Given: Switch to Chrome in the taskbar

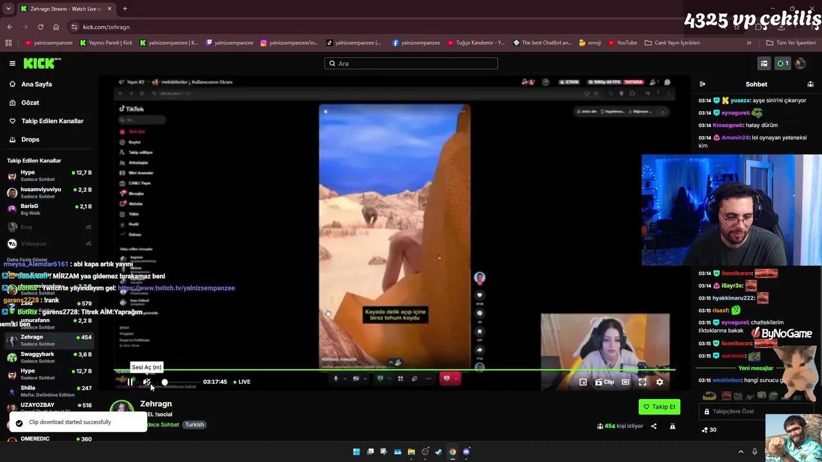Looking at the screenshot, I should tap(452, 452).
